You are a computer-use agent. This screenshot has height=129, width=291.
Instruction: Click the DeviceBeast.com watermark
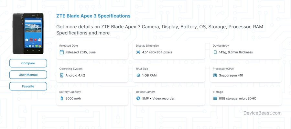(263, 113)
